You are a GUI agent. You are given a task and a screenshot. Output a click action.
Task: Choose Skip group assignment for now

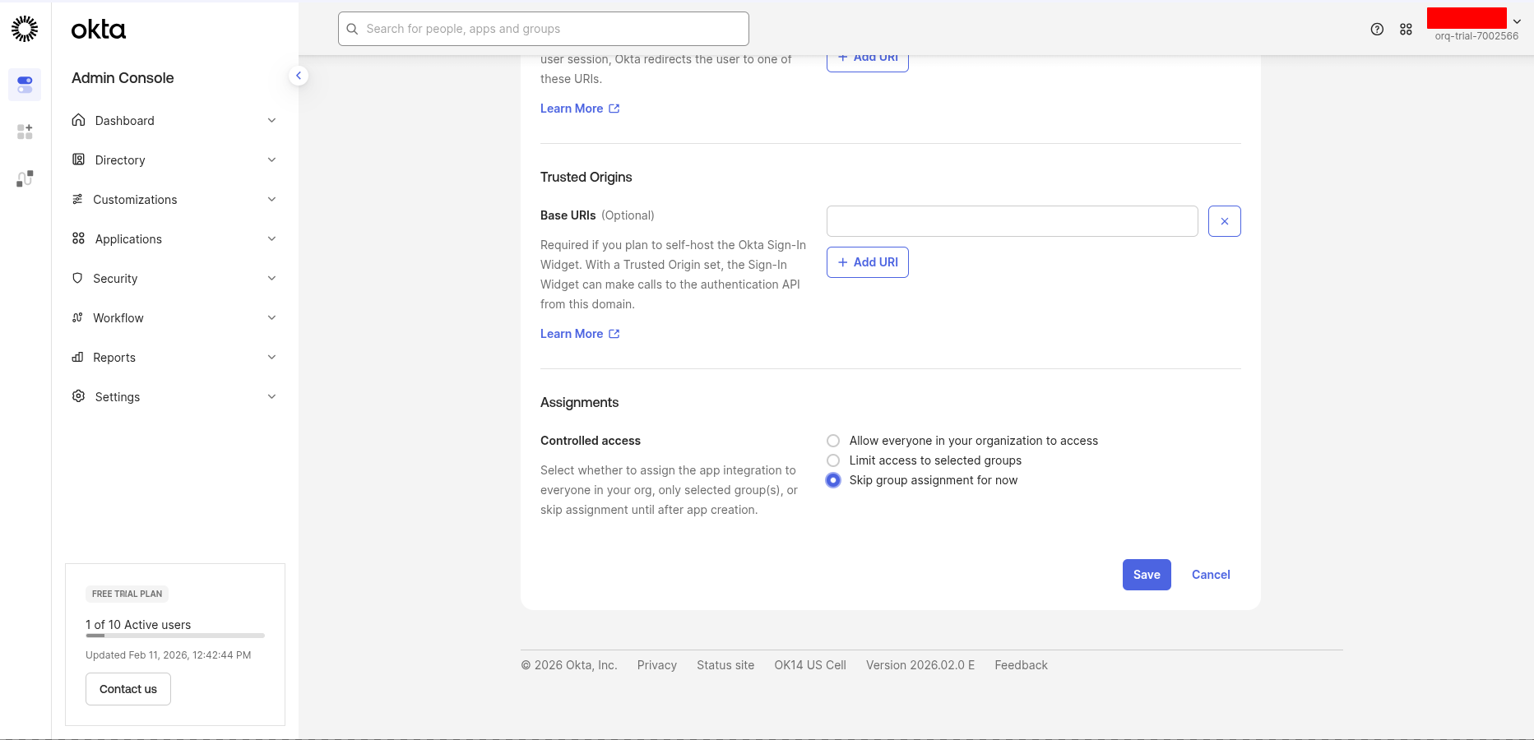point(833,480)
